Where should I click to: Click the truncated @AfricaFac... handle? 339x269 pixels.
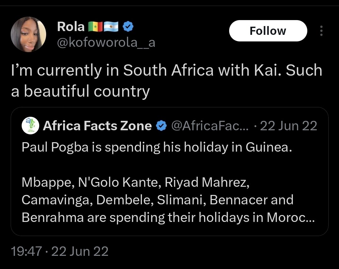210,126
